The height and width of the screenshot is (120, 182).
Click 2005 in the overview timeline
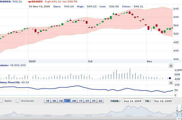[x=89, y=115]
